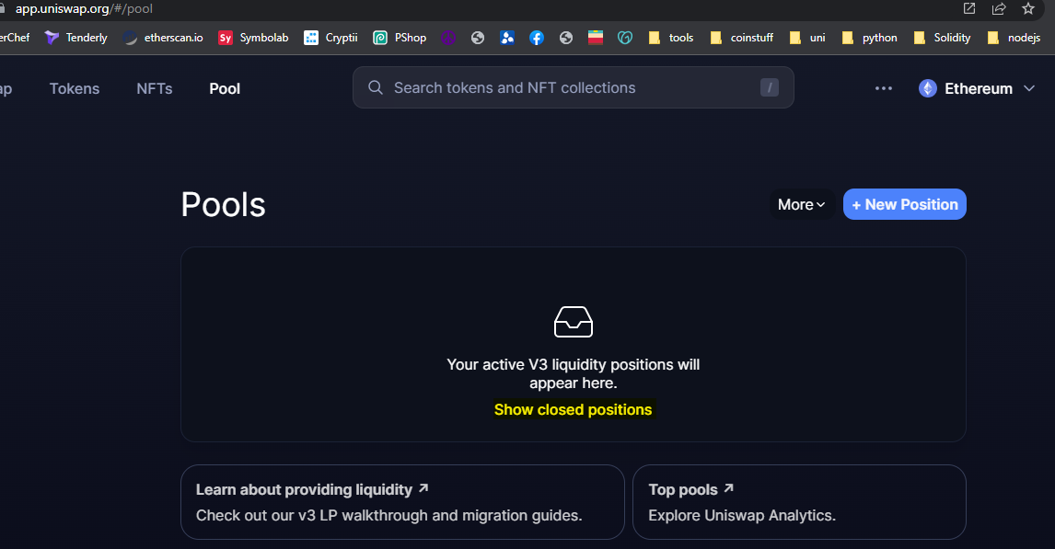The width and height of the screenshot is (1055, 549).
Task: Open the Tenderly bookmark icon
Action: [52, 38]
